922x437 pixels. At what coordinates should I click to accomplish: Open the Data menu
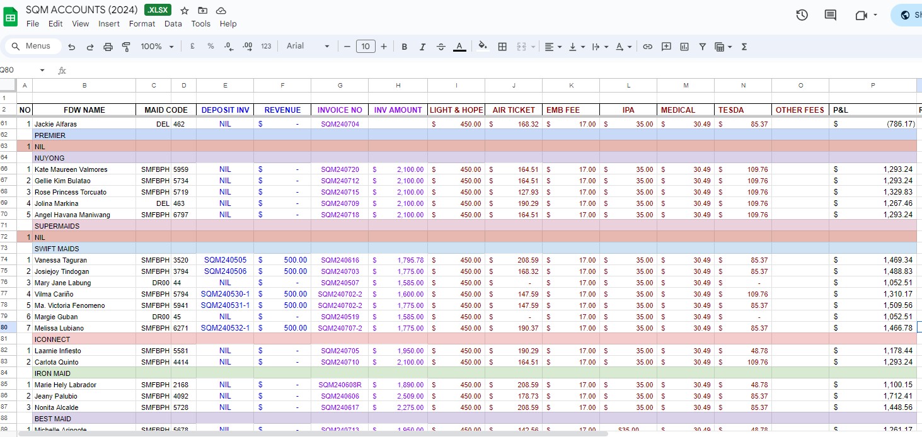click(x=173, y=24)
